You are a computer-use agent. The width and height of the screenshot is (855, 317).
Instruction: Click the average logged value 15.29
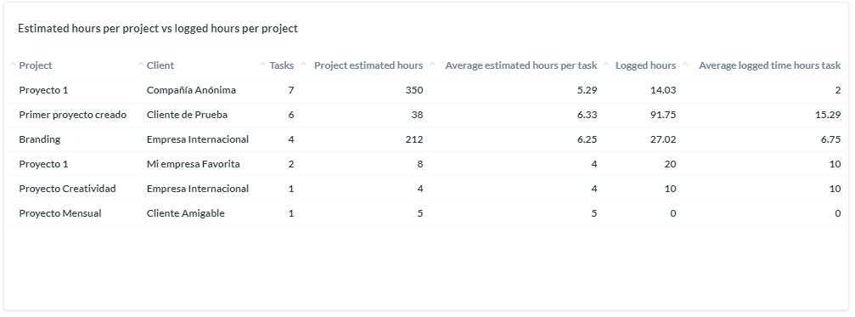coord(829,115)
